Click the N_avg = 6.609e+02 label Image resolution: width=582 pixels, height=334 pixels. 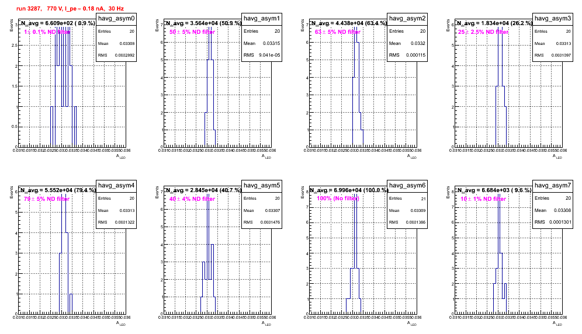pyautogui.click(x=57, y=23)
